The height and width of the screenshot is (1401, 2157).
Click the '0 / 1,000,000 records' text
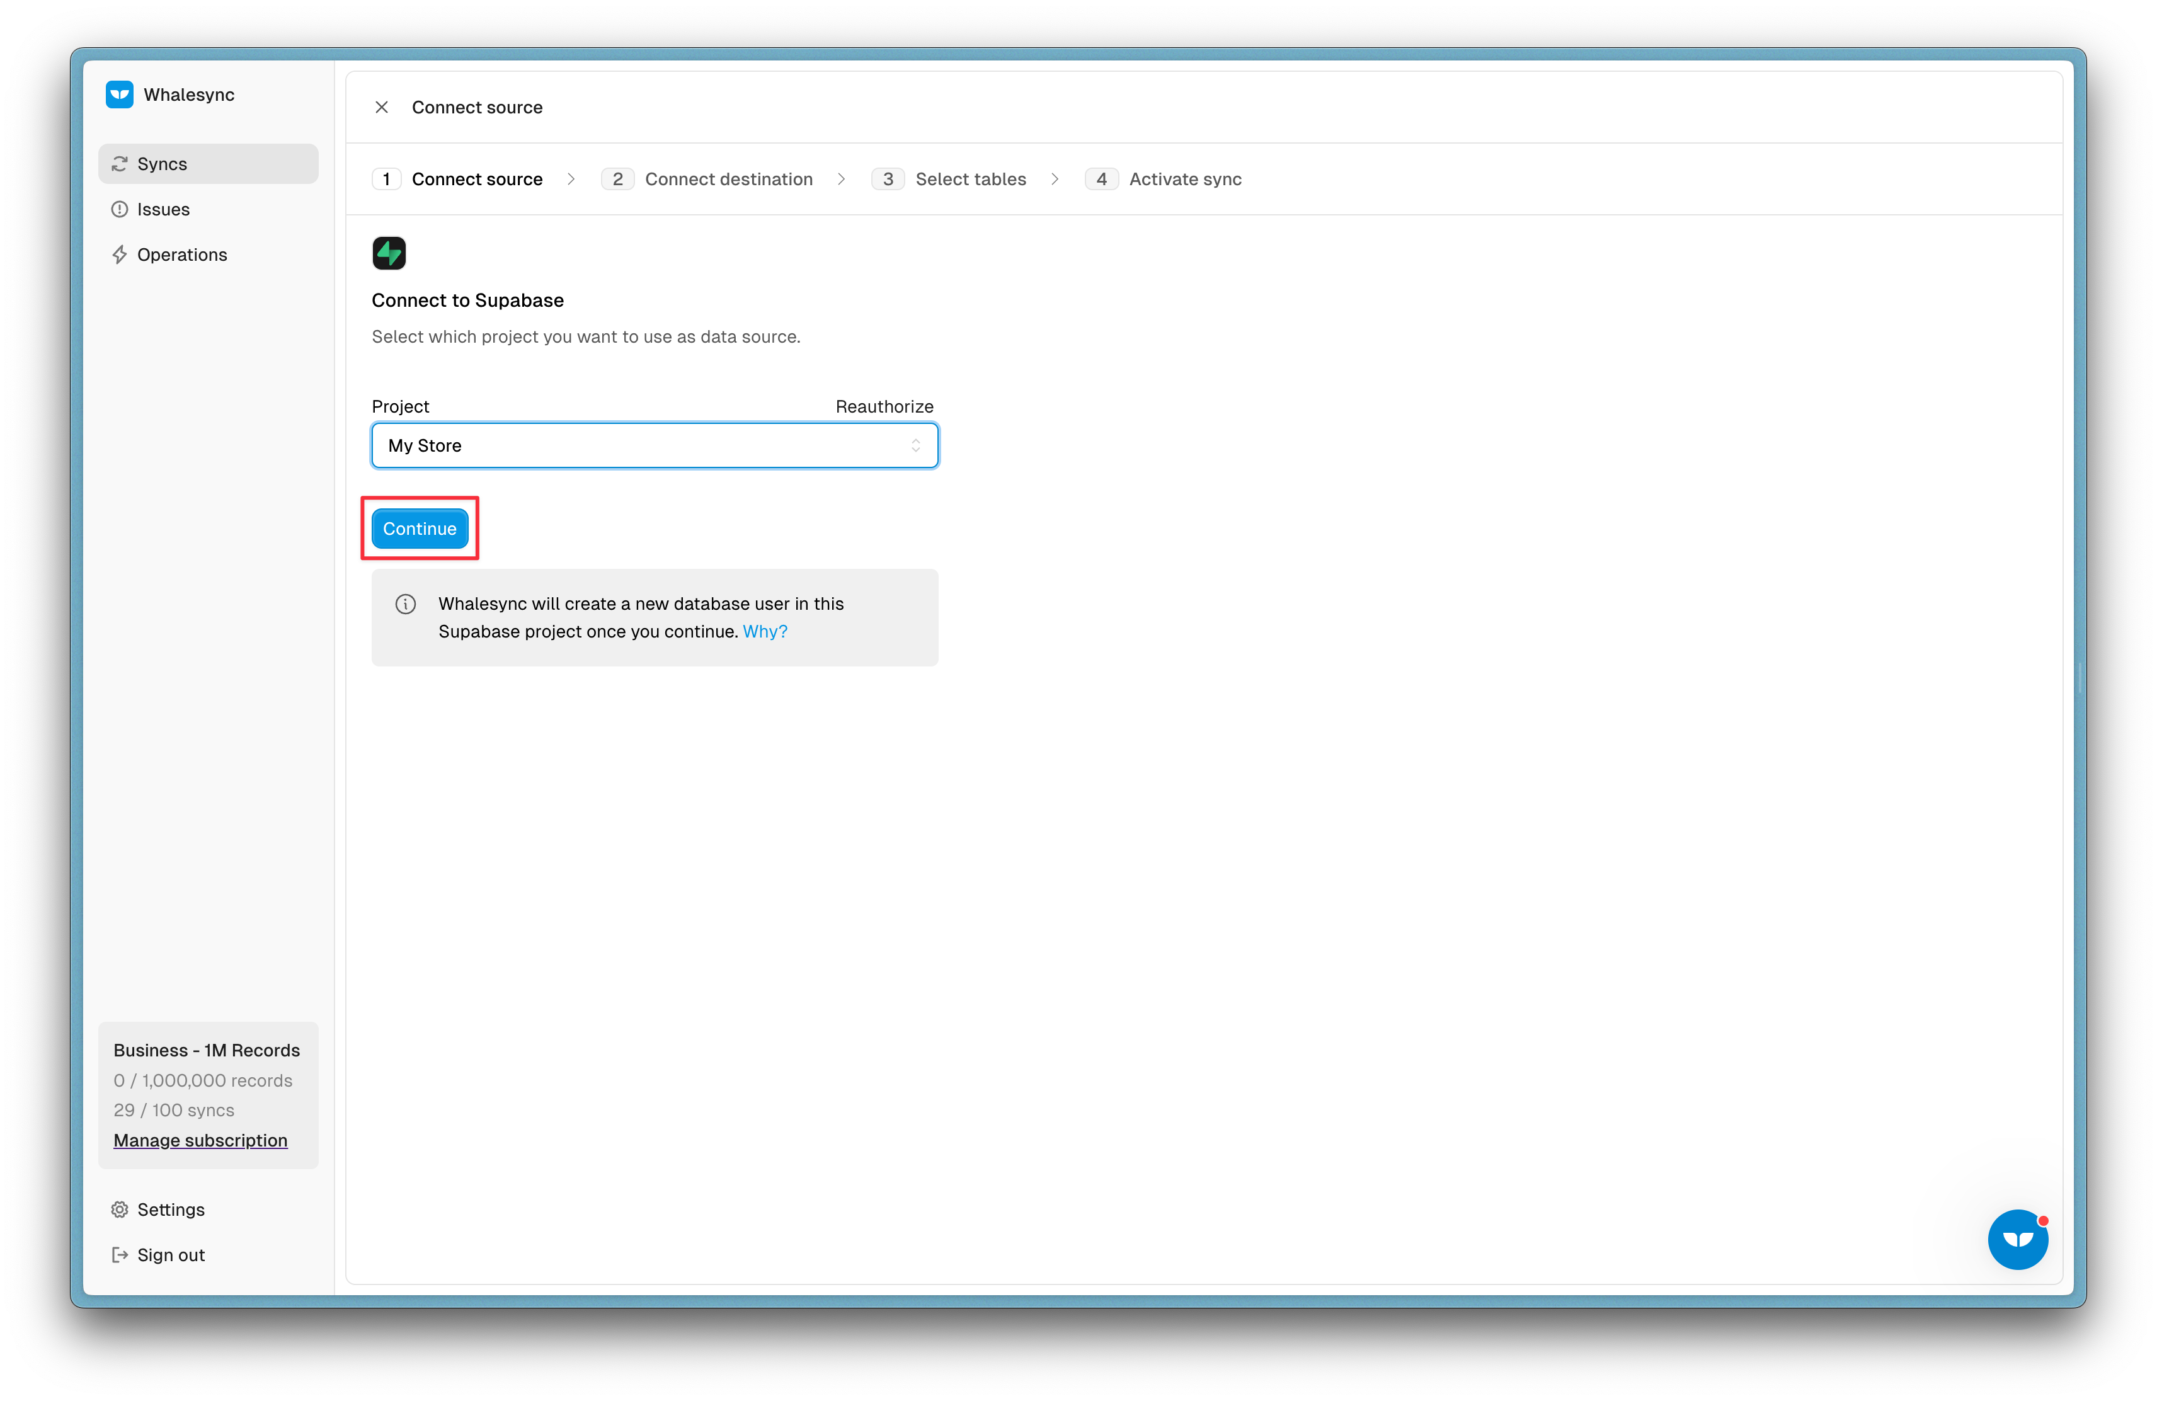(x=203, y=1080)
